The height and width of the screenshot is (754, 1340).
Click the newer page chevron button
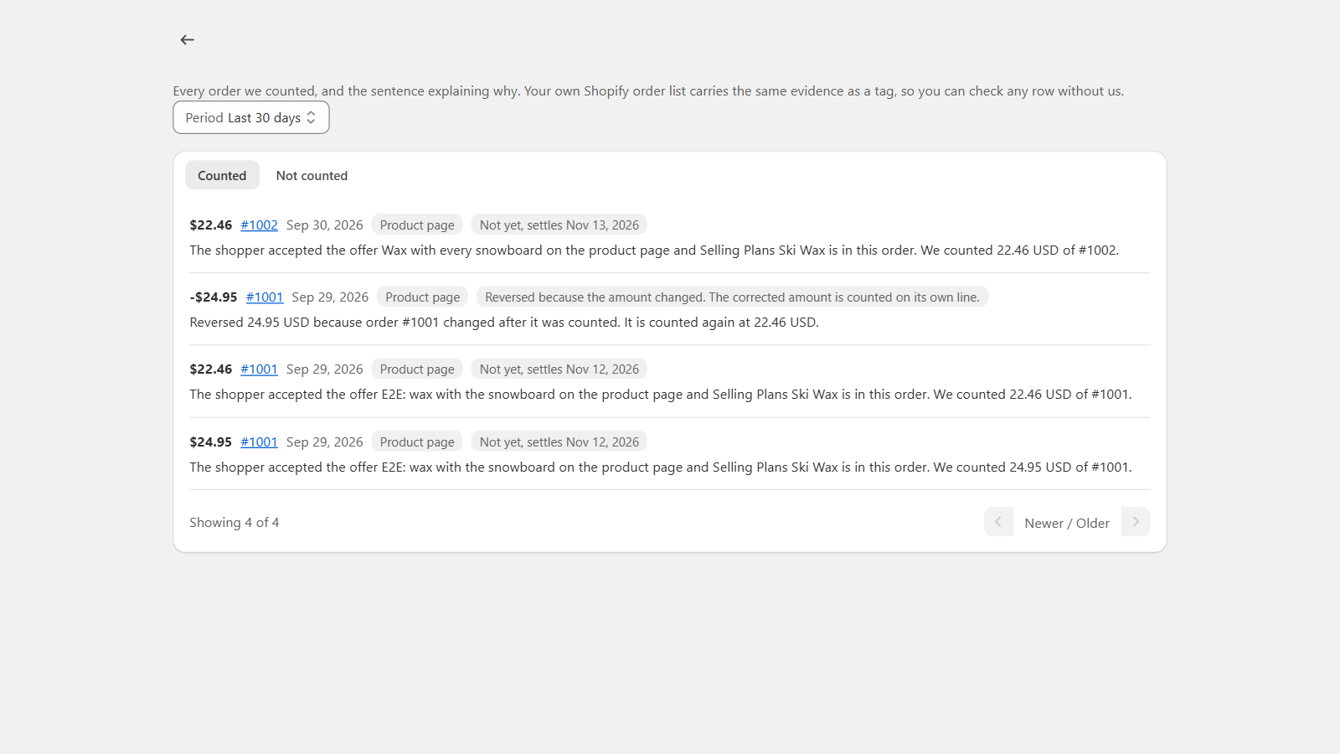[x=998, y=521]
